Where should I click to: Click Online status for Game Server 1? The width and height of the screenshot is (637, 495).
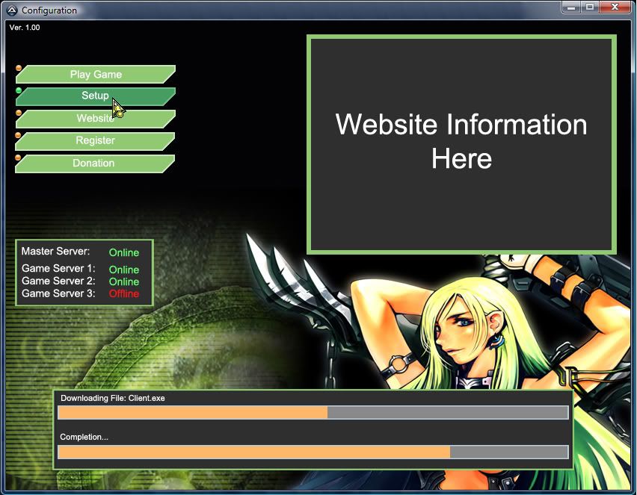tap(124, 270)
